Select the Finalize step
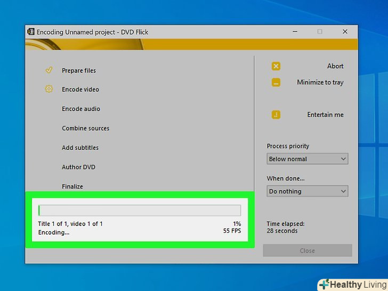Screen dimensions: 388x291 (72, 187)
